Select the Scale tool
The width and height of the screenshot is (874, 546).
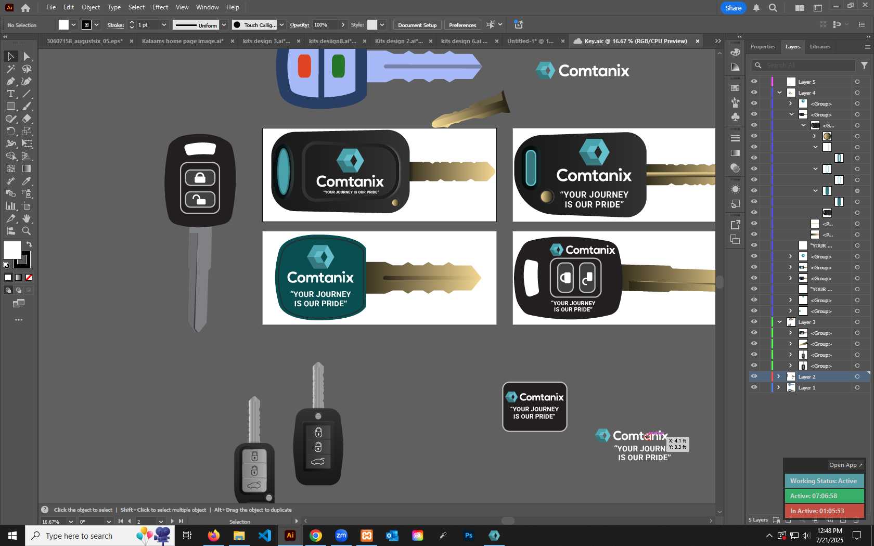coord(27,131)
